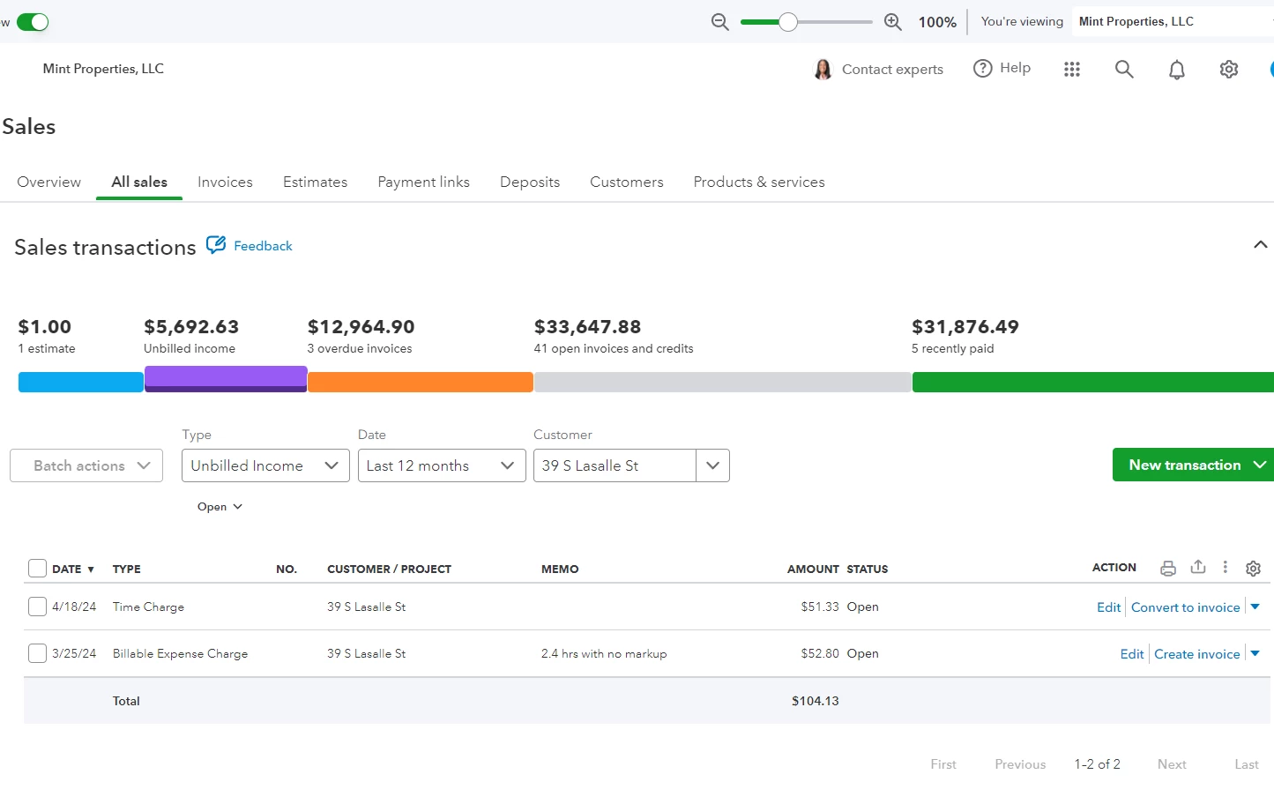
Task: Expand the Open status filter
Action: coord(220,507)
